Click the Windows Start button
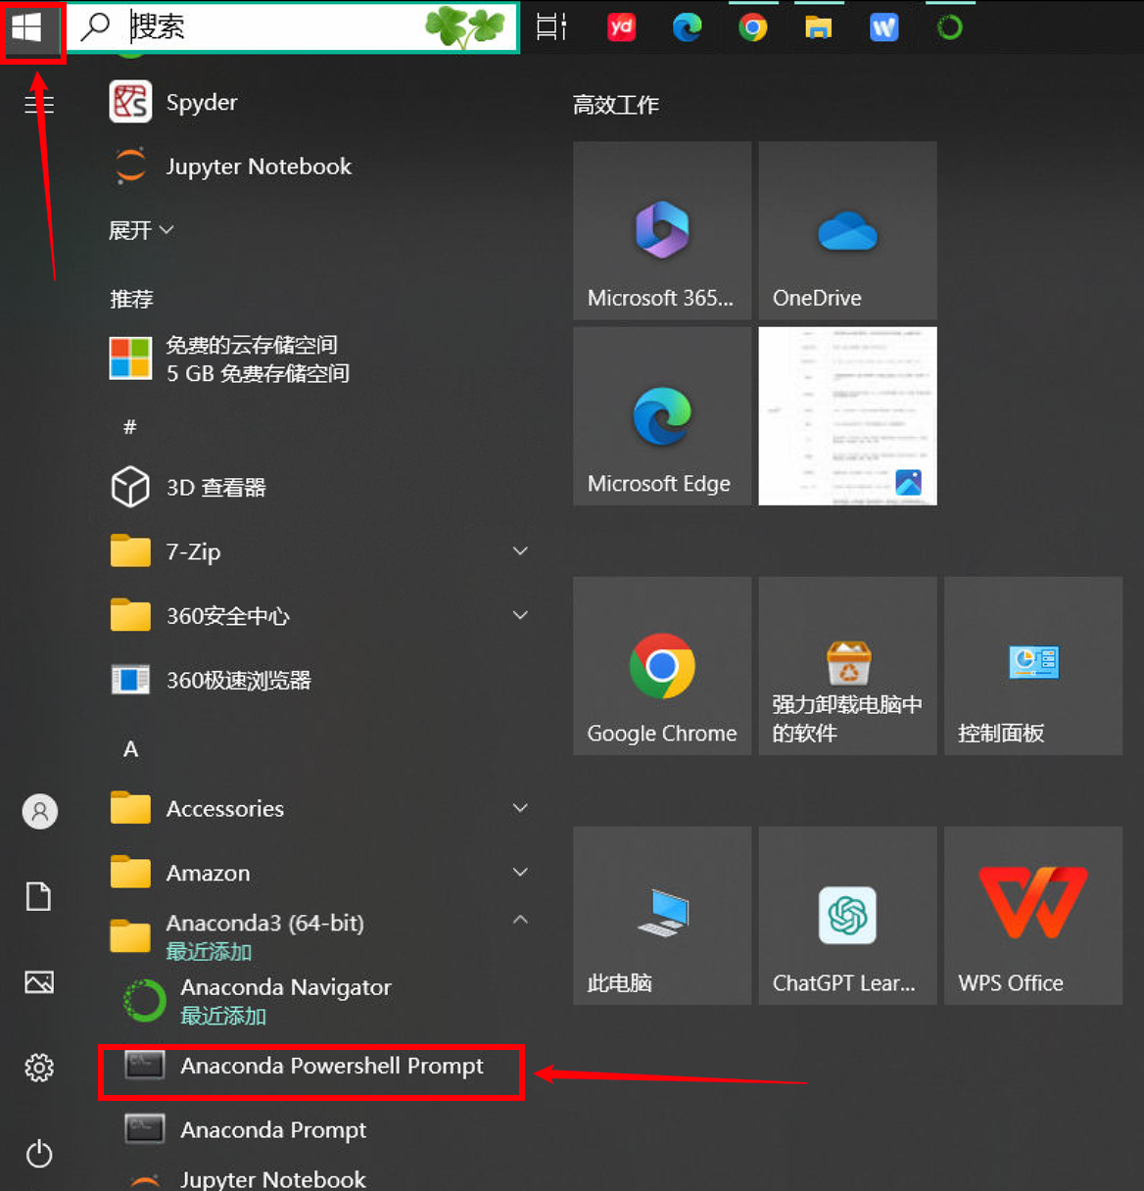 (x=27, y=27)
